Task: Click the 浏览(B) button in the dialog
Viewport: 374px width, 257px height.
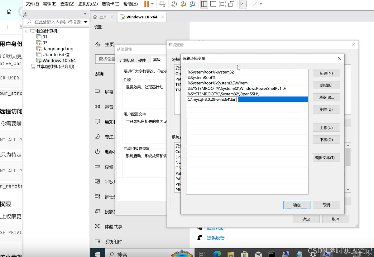Action: click(326, 97)
